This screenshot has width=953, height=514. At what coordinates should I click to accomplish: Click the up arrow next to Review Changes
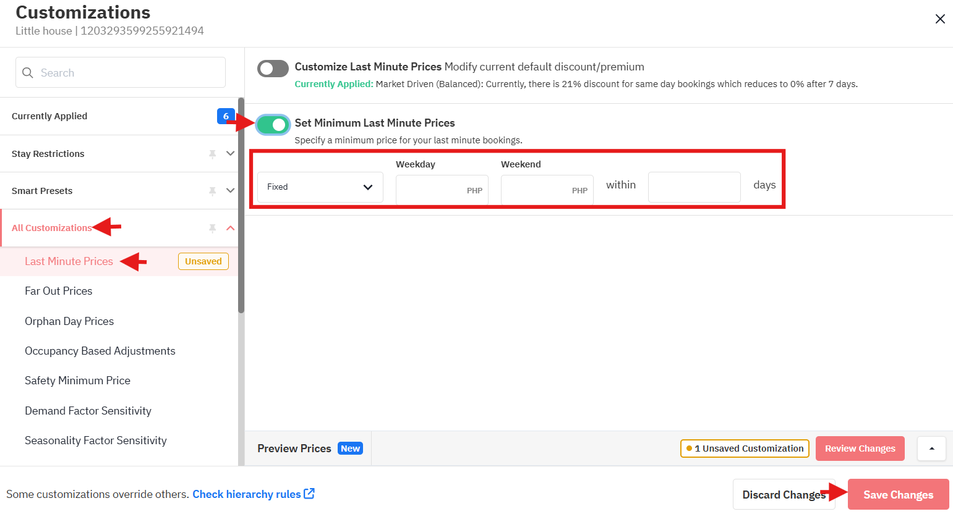point(931,449)
